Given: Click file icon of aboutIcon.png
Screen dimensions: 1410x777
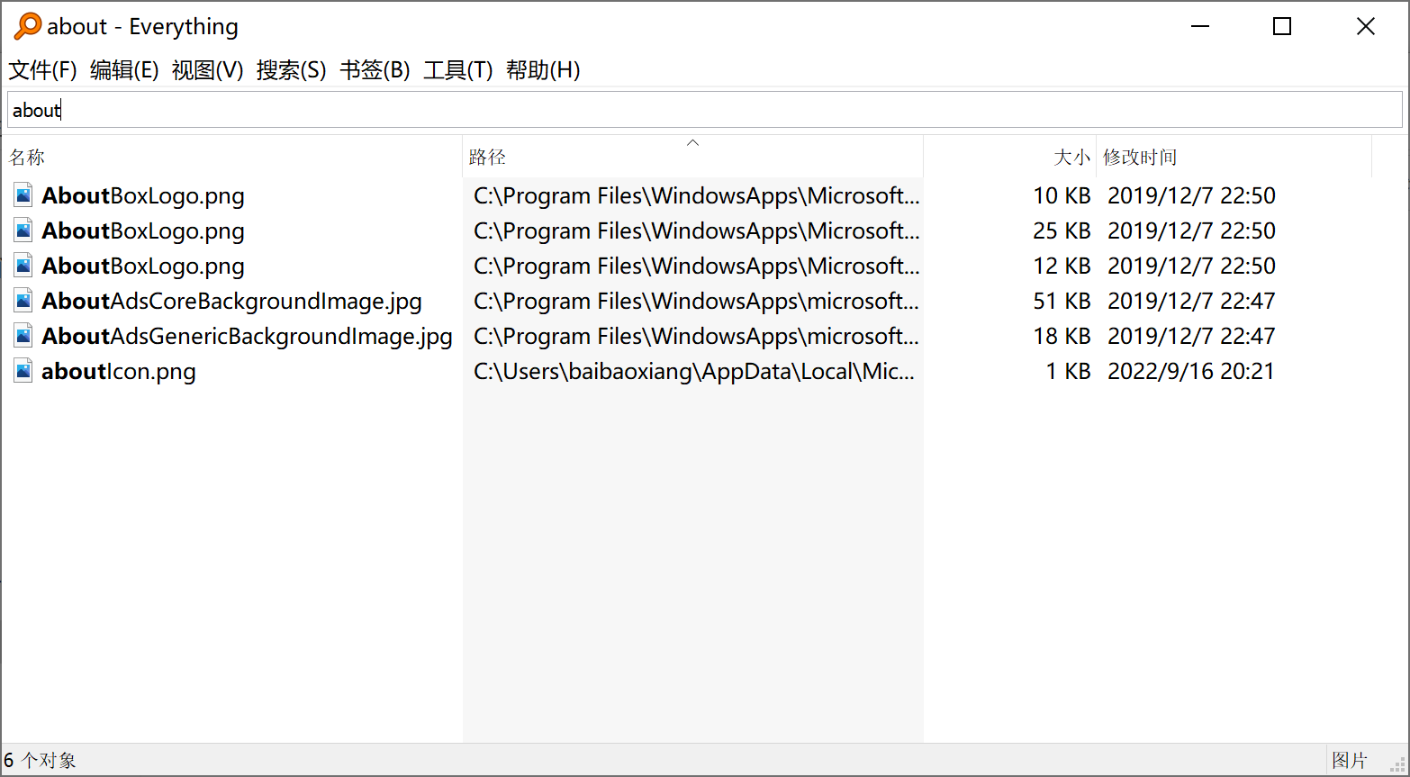Looking at the screenshot, I should [x=24, y=371].
